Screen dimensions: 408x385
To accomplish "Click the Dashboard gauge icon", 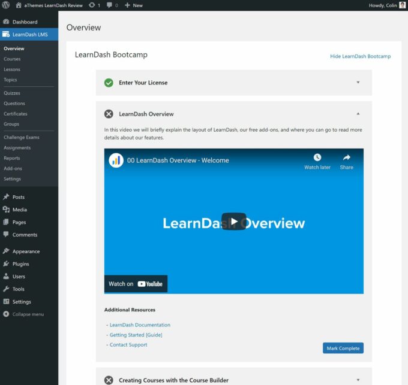I will [6, 22].
